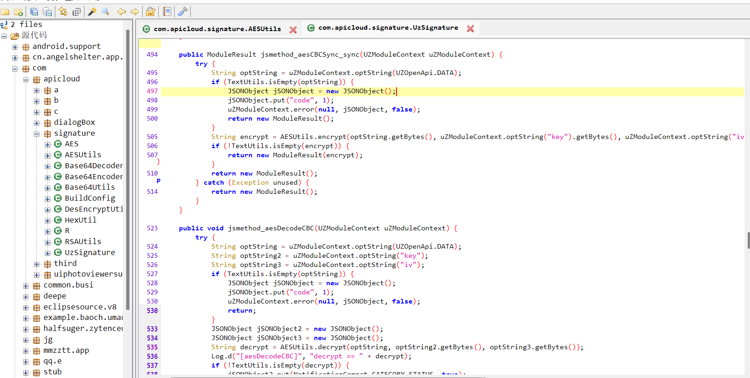Click the R class icon
The width and height of the screenshot is (750, 378).
pos(58,231)
